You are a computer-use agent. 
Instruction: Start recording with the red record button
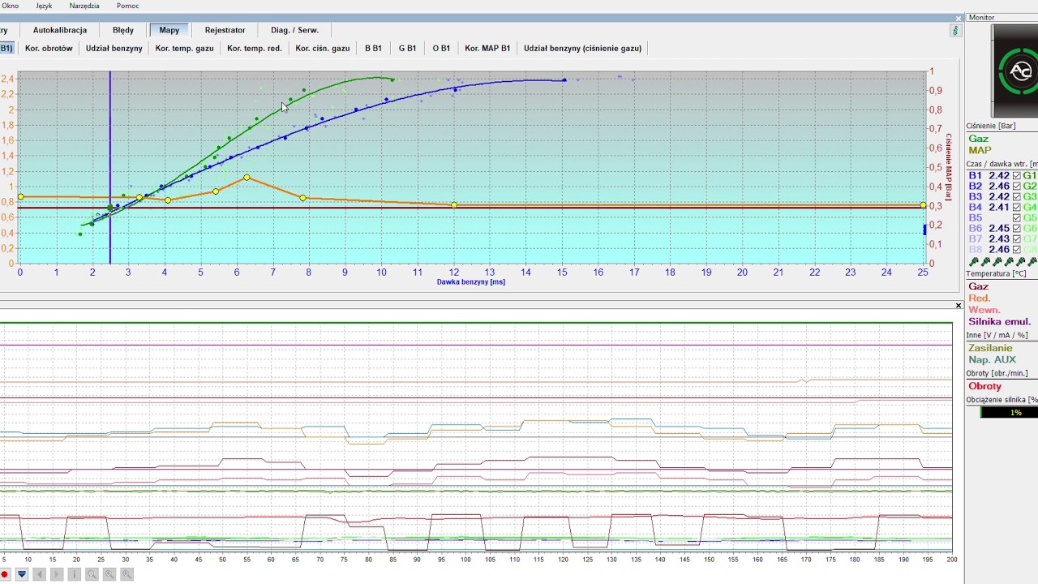[5, 574]
